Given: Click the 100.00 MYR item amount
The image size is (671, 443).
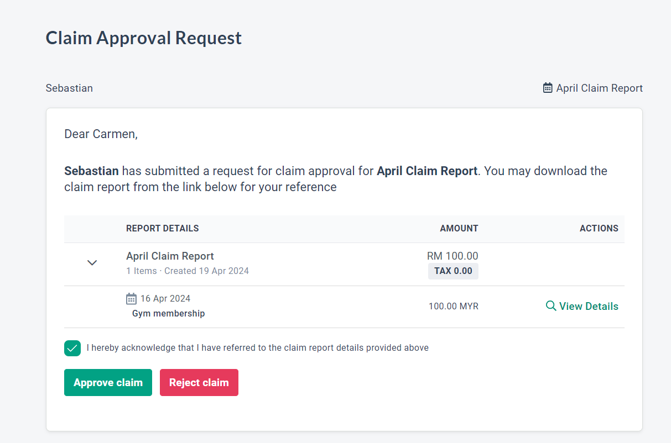Looking at the screenshot, I should (453, 307).
